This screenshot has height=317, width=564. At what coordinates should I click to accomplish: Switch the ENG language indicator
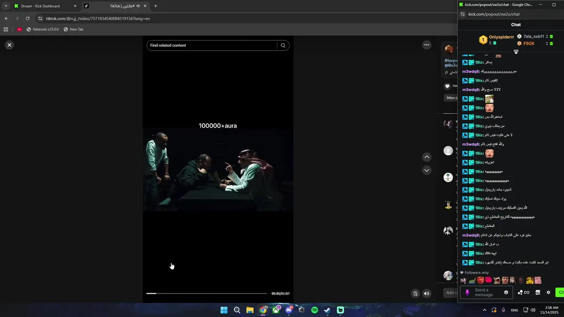click(515, 310)
